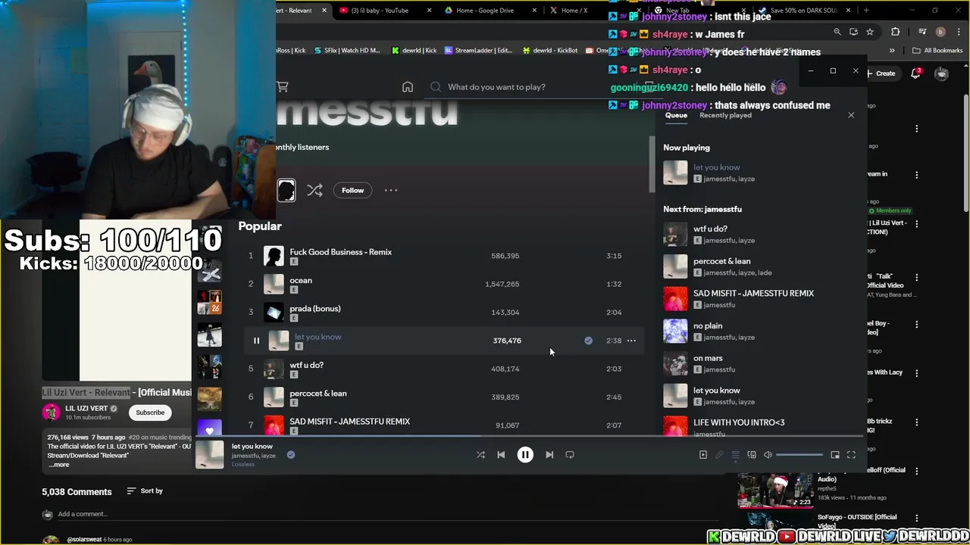Click the Chrome bookmark star icon
Viewport: 970px width, 545px height.
point(870,32)
